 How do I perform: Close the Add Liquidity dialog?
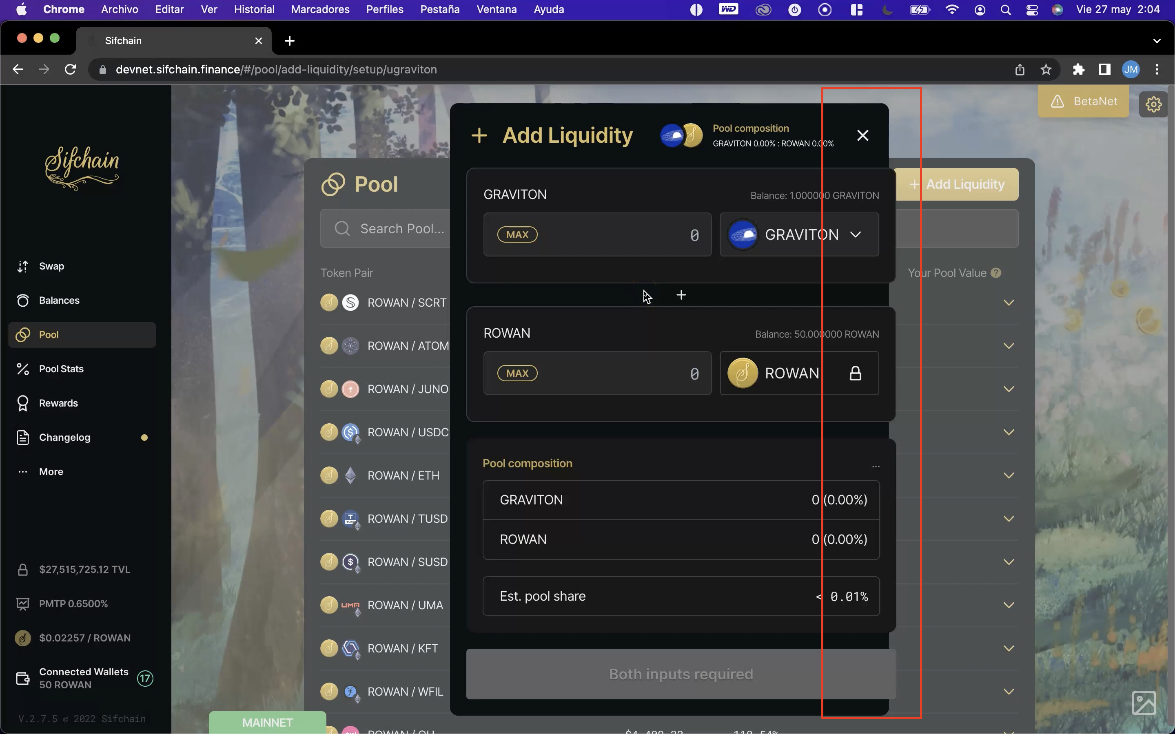[863, 135]
